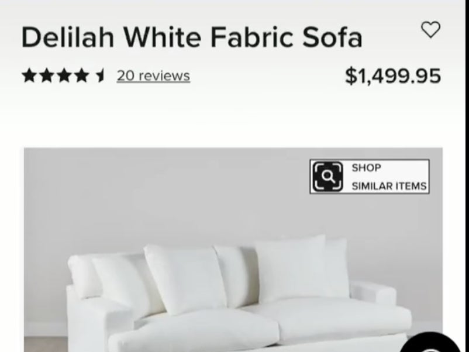
Task: Click the third rating star
Action: point(64,75)
